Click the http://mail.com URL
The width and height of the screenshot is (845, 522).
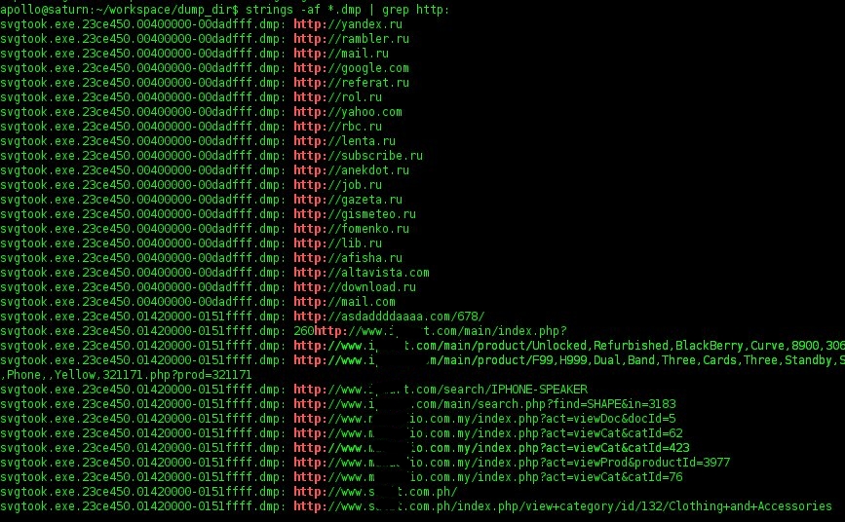(345, 302)
